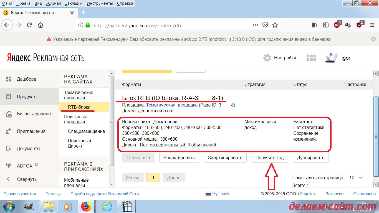
Task: Open page actions three-dot menu
Action: point(256,25)
